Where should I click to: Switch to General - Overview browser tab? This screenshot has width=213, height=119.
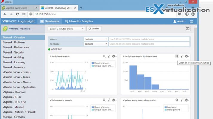coord(59,8)
